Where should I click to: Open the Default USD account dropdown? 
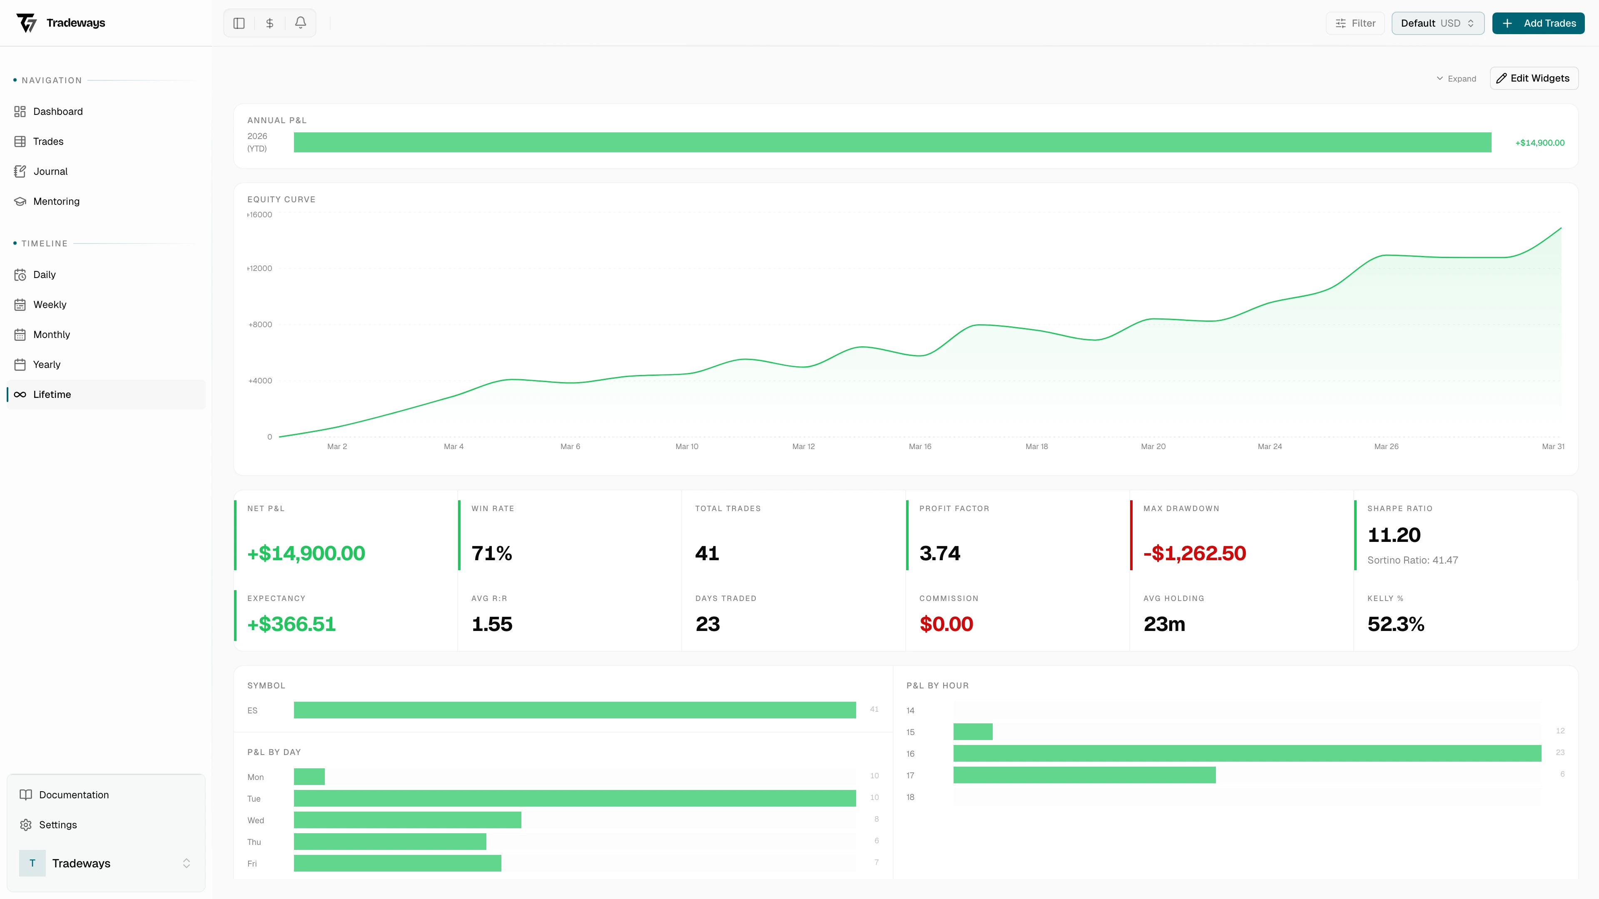pyautogui.click(x=1437, y=23)
